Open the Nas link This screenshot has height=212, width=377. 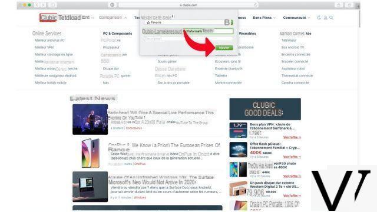(106, 82)
